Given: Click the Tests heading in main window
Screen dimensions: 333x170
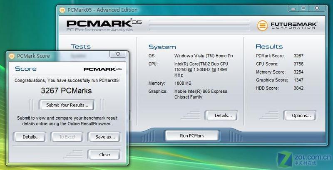Looking at the screenshot, I should (x=81, y=47).
